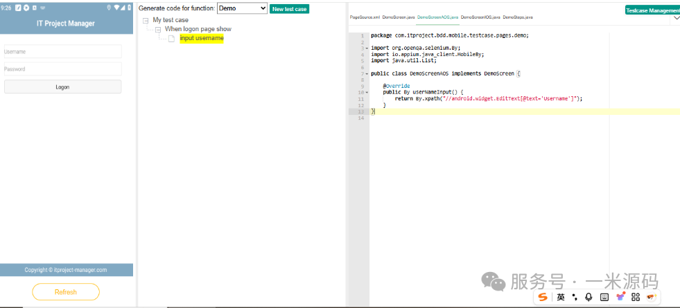
Task: Click the Sogou S logo icon
Action: pyautogui.click(x=543, y=297)
